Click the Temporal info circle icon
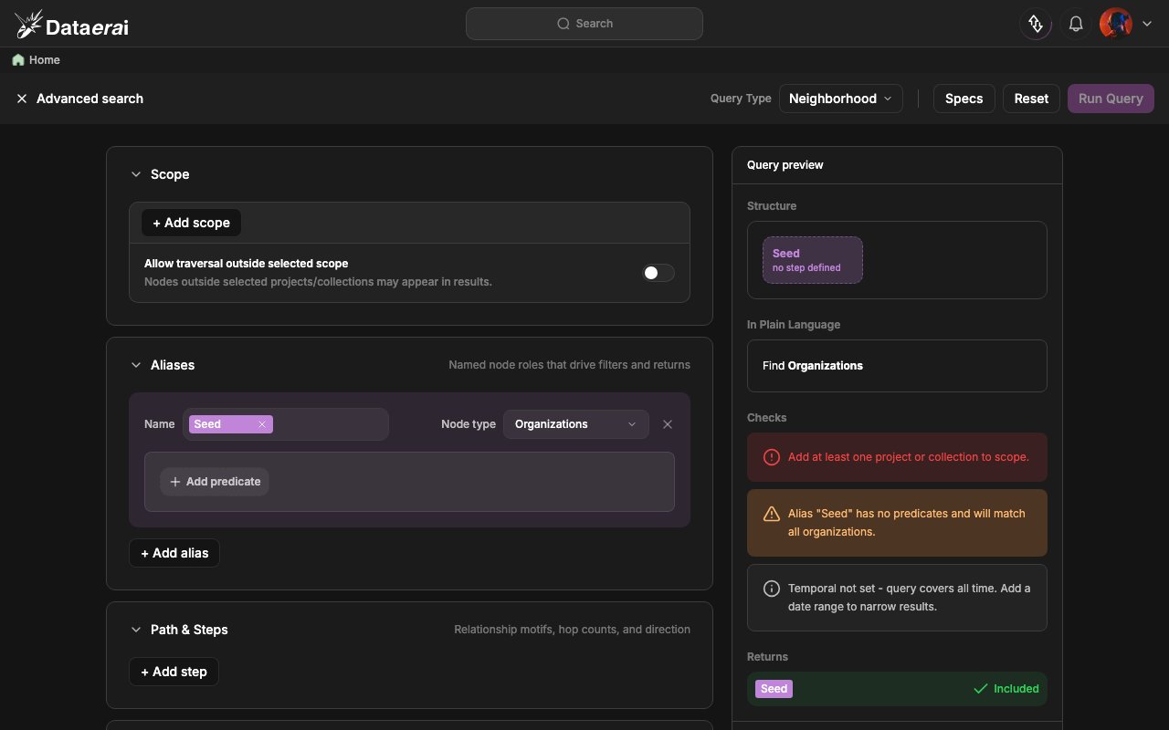Screen dimensions: 1169x730 (772, 589)
